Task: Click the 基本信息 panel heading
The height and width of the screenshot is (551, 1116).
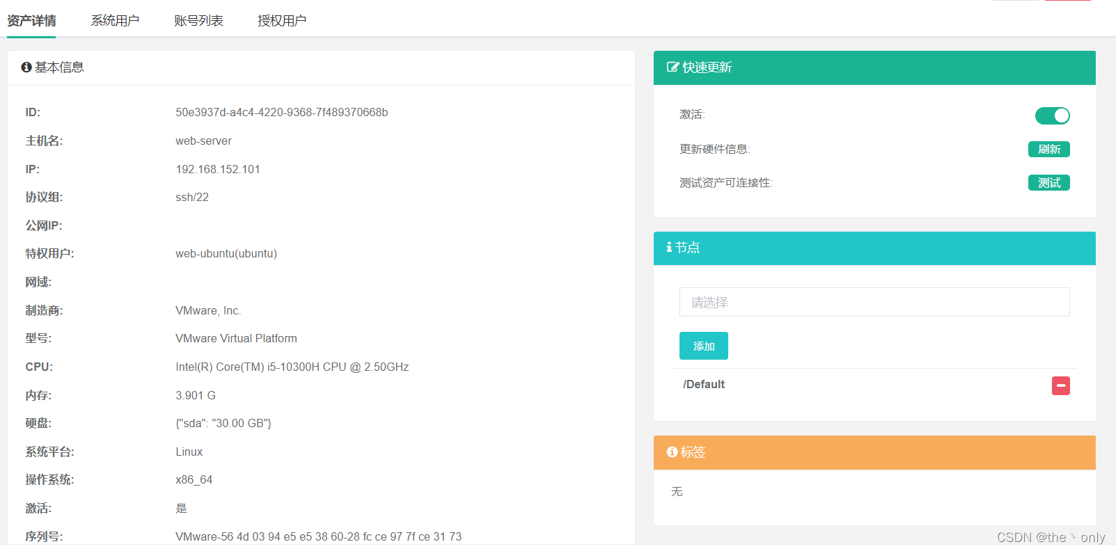Action: coord(59,67)
